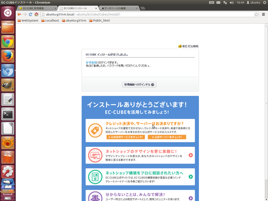Open Ubuntu Software Center in dock
The width and height of the screenshot is (268, 201).
pos(8,158)
